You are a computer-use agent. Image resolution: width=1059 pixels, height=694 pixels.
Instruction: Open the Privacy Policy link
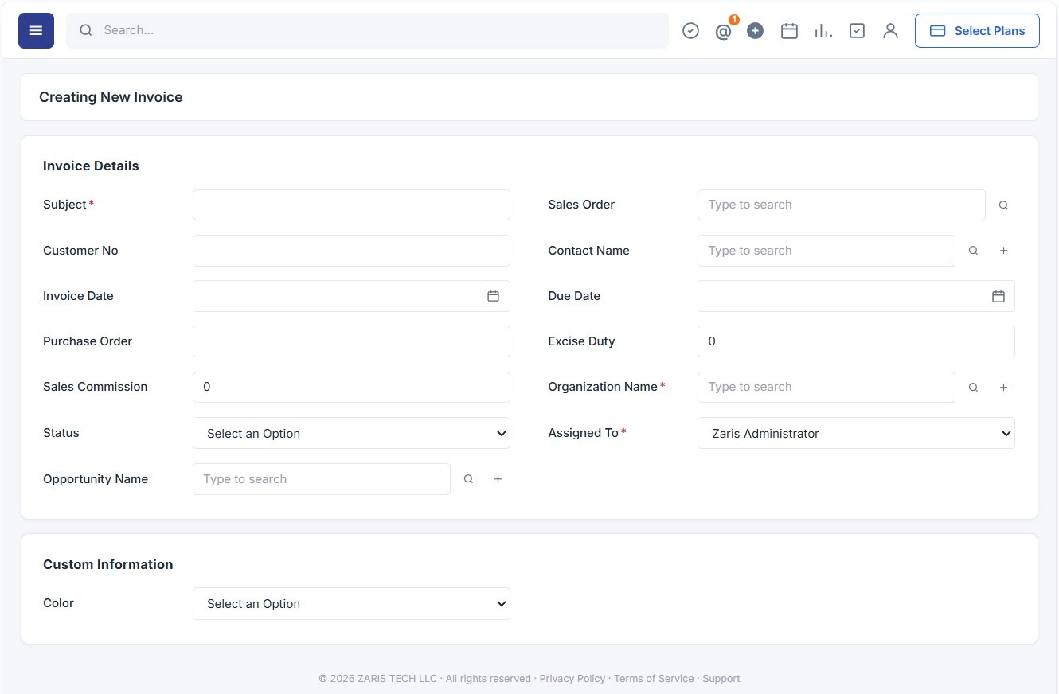point(572,679)
